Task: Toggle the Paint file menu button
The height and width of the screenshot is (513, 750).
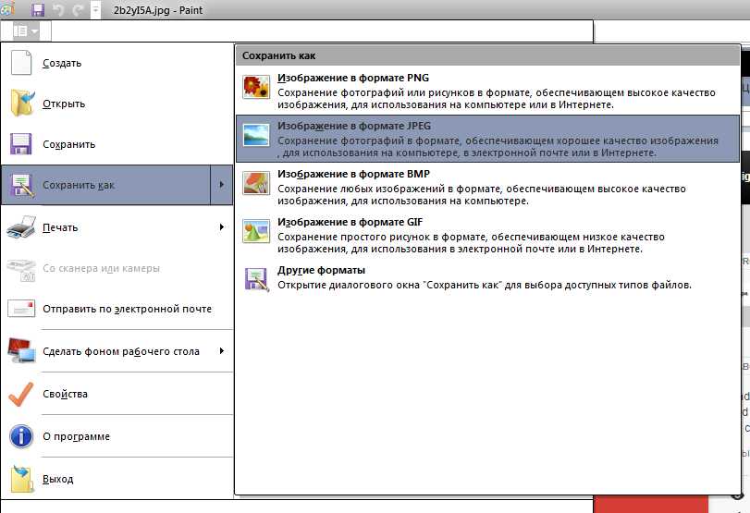Action: (26, 31)
